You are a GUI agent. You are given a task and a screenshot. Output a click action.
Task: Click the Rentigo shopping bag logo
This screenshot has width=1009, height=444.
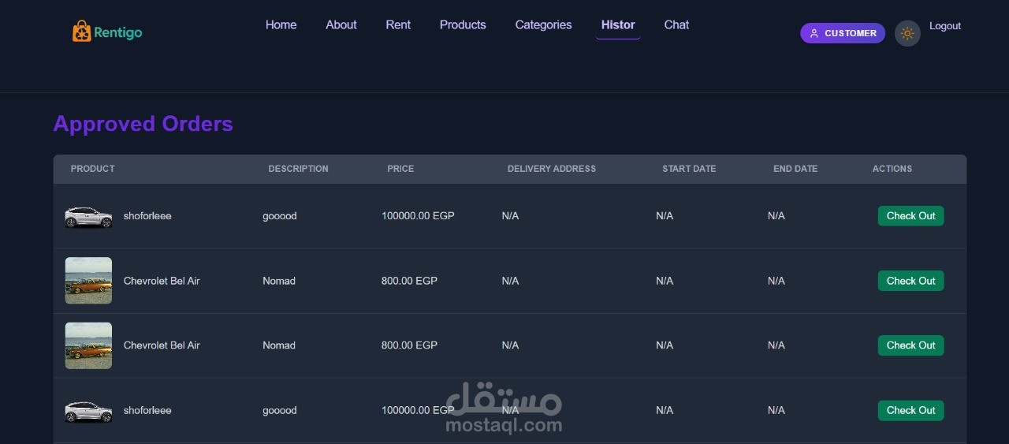coord(81,32)
